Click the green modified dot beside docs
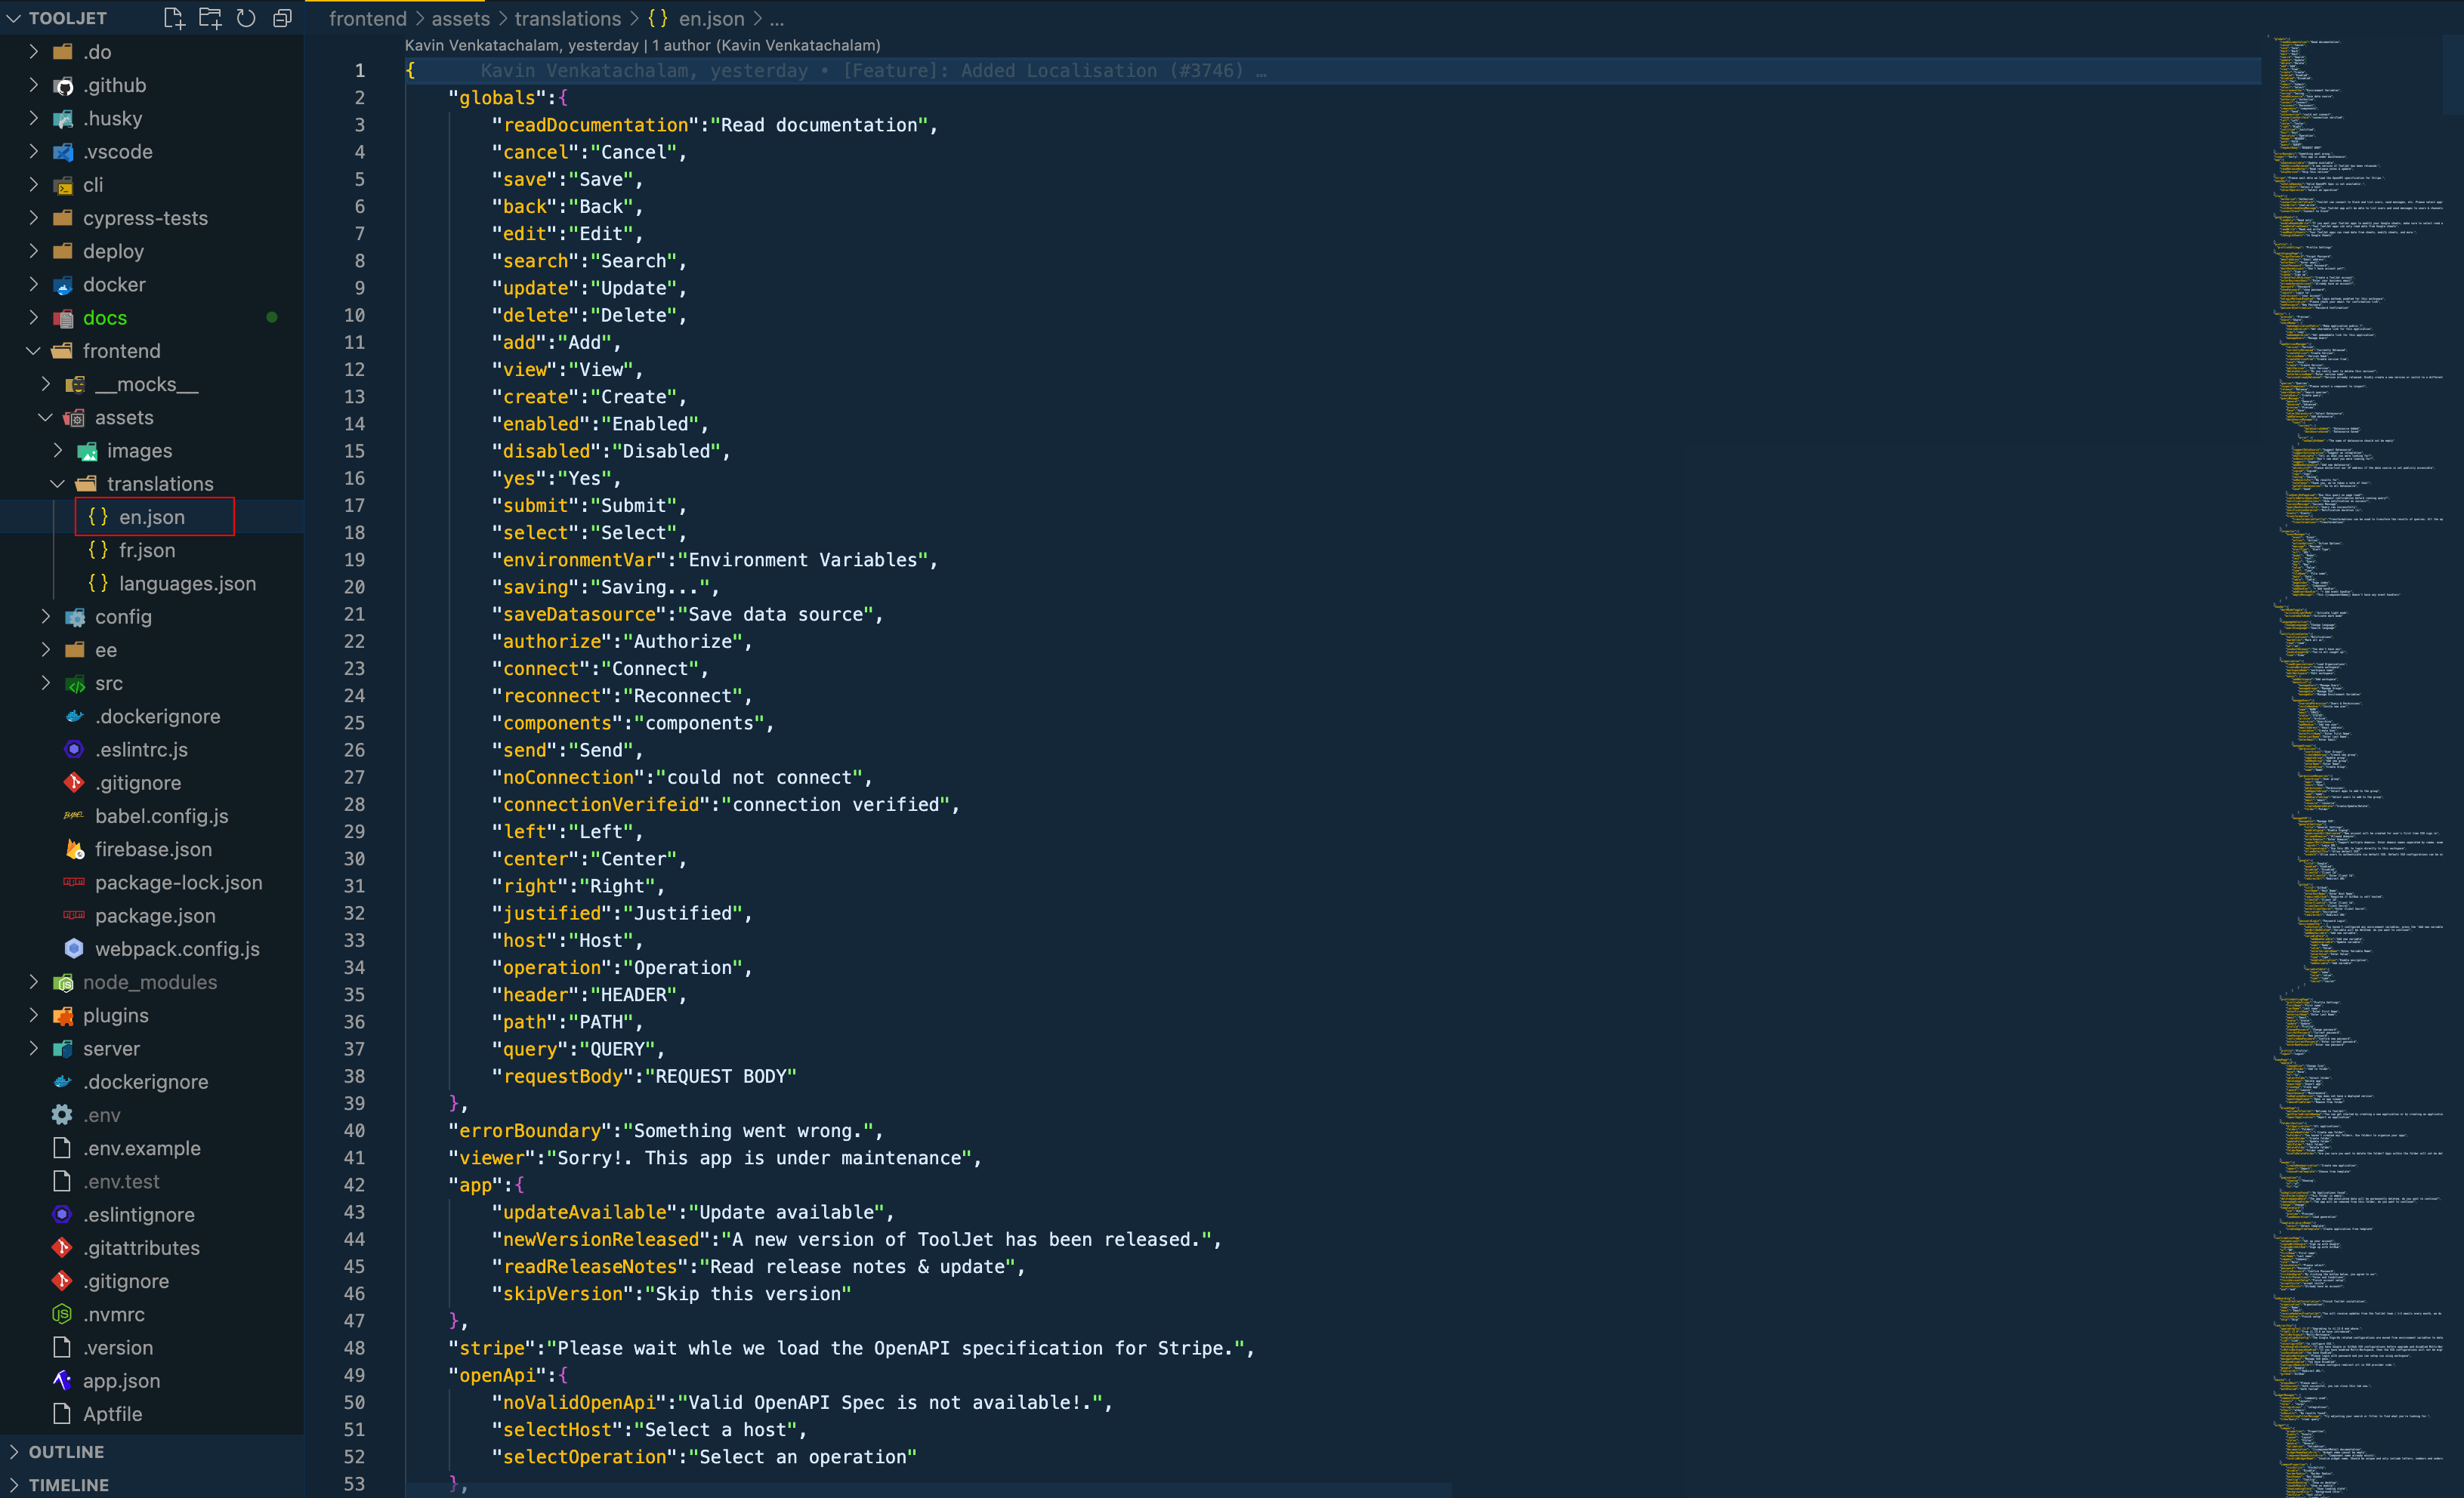Screen dimensions: 2464x1498 click(x=272, y=318)
